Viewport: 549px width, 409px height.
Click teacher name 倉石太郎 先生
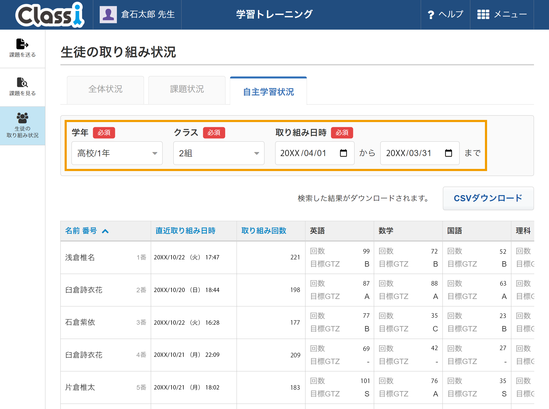point(148,14)
